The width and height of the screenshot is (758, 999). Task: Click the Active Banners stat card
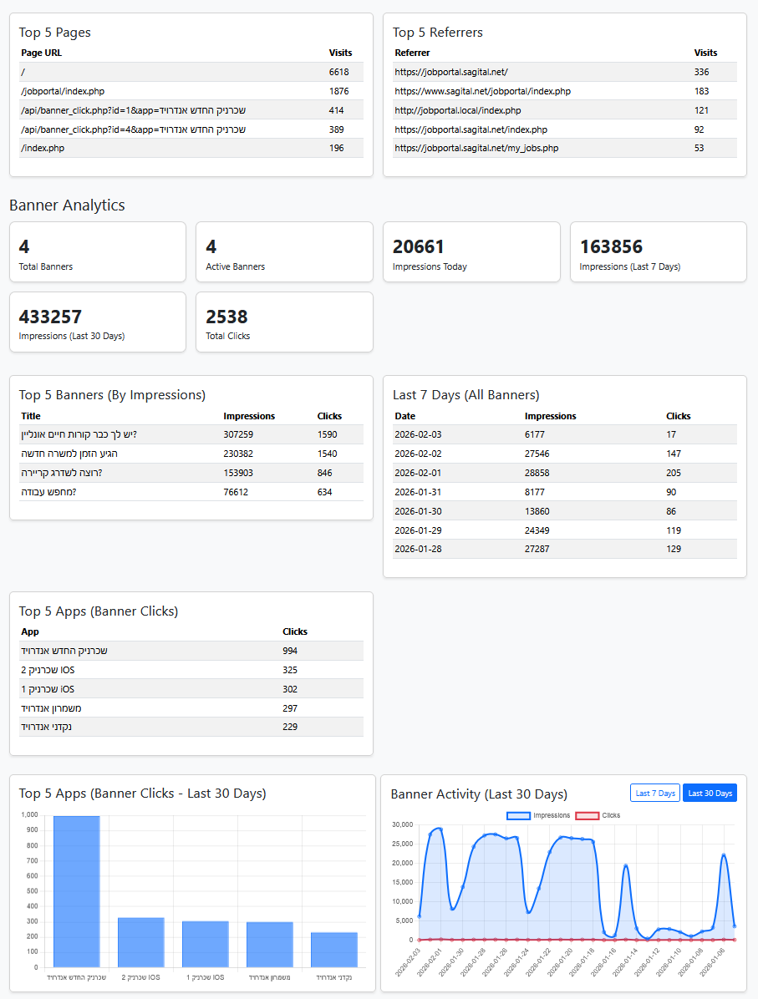(x=284, y=251)
